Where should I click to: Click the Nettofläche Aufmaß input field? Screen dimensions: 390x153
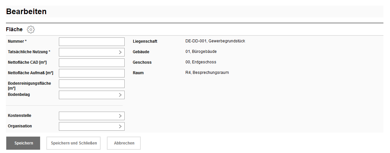pyautogui.click(x=91, y=73)
